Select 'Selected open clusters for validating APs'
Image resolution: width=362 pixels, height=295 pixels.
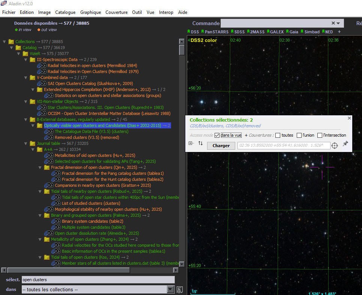point(105,161)
